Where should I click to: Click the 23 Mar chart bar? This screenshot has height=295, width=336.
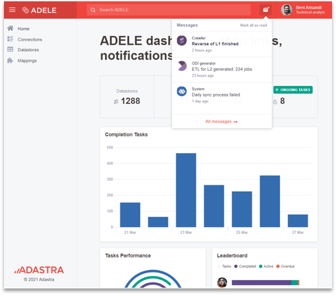[x=186, y=190]
